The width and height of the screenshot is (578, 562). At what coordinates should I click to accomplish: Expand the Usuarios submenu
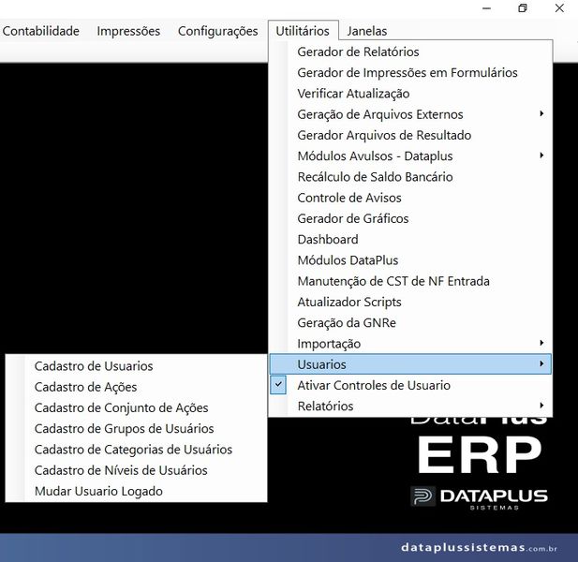coord(410,364)
